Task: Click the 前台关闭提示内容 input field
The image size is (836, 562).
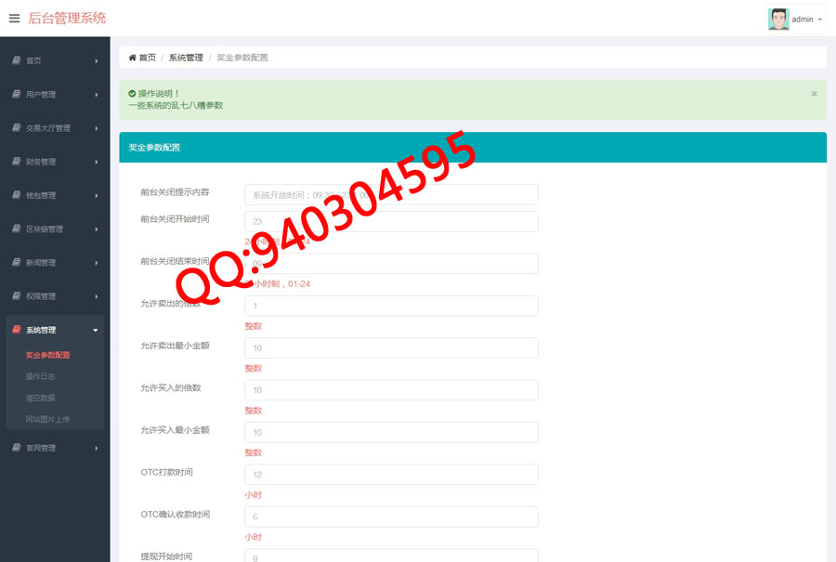Action: (391, 194)
